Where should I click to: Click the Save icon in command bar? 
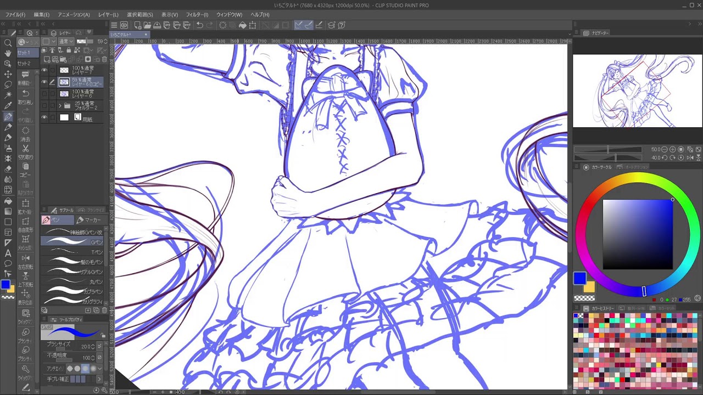[x=157, y=25]
